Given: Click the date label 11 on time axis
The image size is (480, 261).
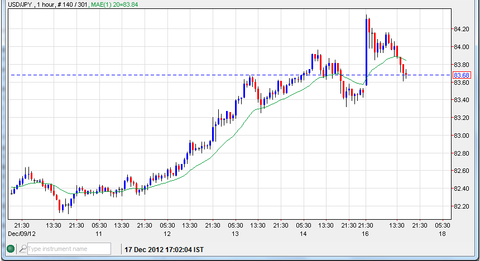Looking at the screenshot, I should (99, 234).
